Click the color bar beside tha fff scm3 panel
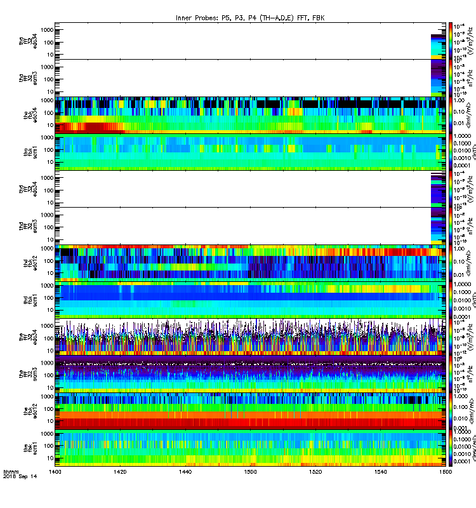The image size is (476, 508). pyautogui.click(x=450, y=78)
